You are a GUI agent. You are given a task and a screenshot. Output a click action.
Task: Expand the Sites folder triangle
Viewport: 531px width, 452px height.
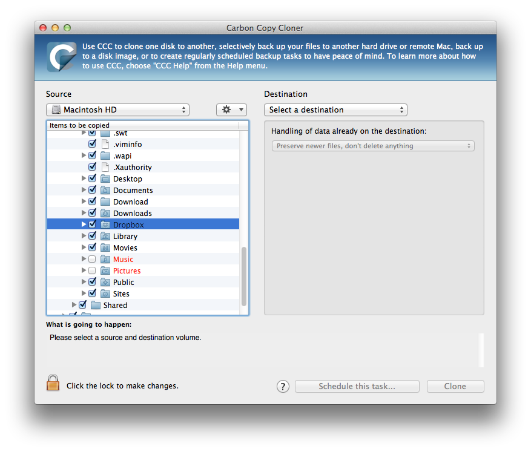(84, 293)
